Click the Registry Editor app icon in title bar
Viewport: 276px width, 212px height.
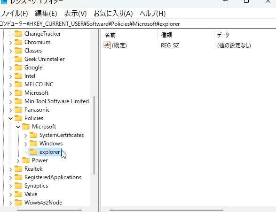tap(4, 2)
